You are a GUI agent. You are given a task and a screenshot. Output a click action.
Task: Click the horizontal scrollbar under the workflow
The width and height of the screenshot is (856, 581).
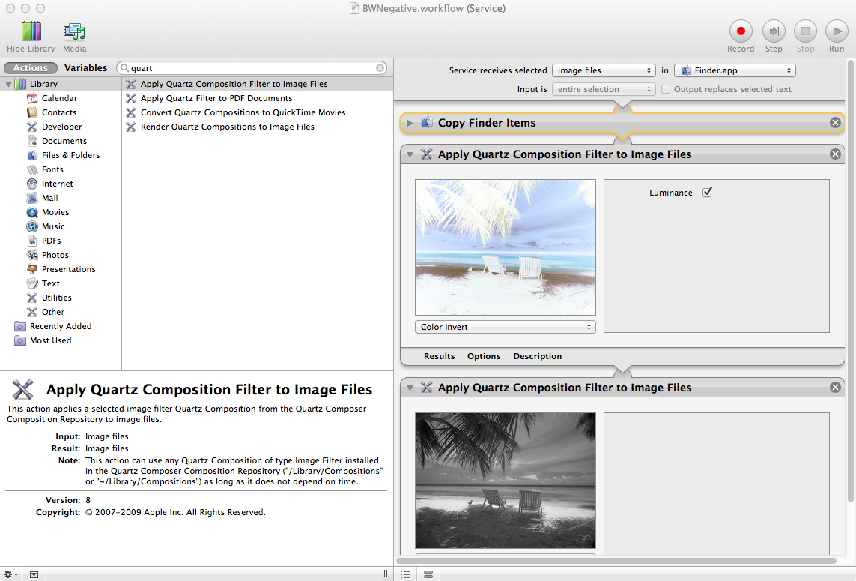pyautogui.click(x=616, y=560)
